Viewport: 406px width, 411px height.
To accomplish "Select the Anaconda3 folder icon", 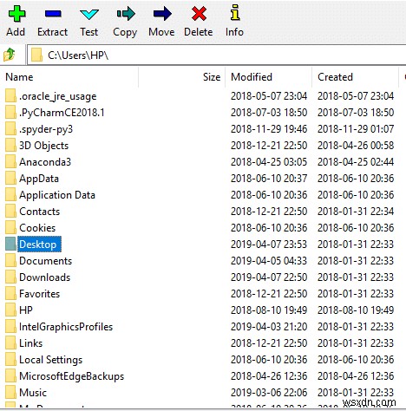I will pyautogui.click(x=10, y=161).
